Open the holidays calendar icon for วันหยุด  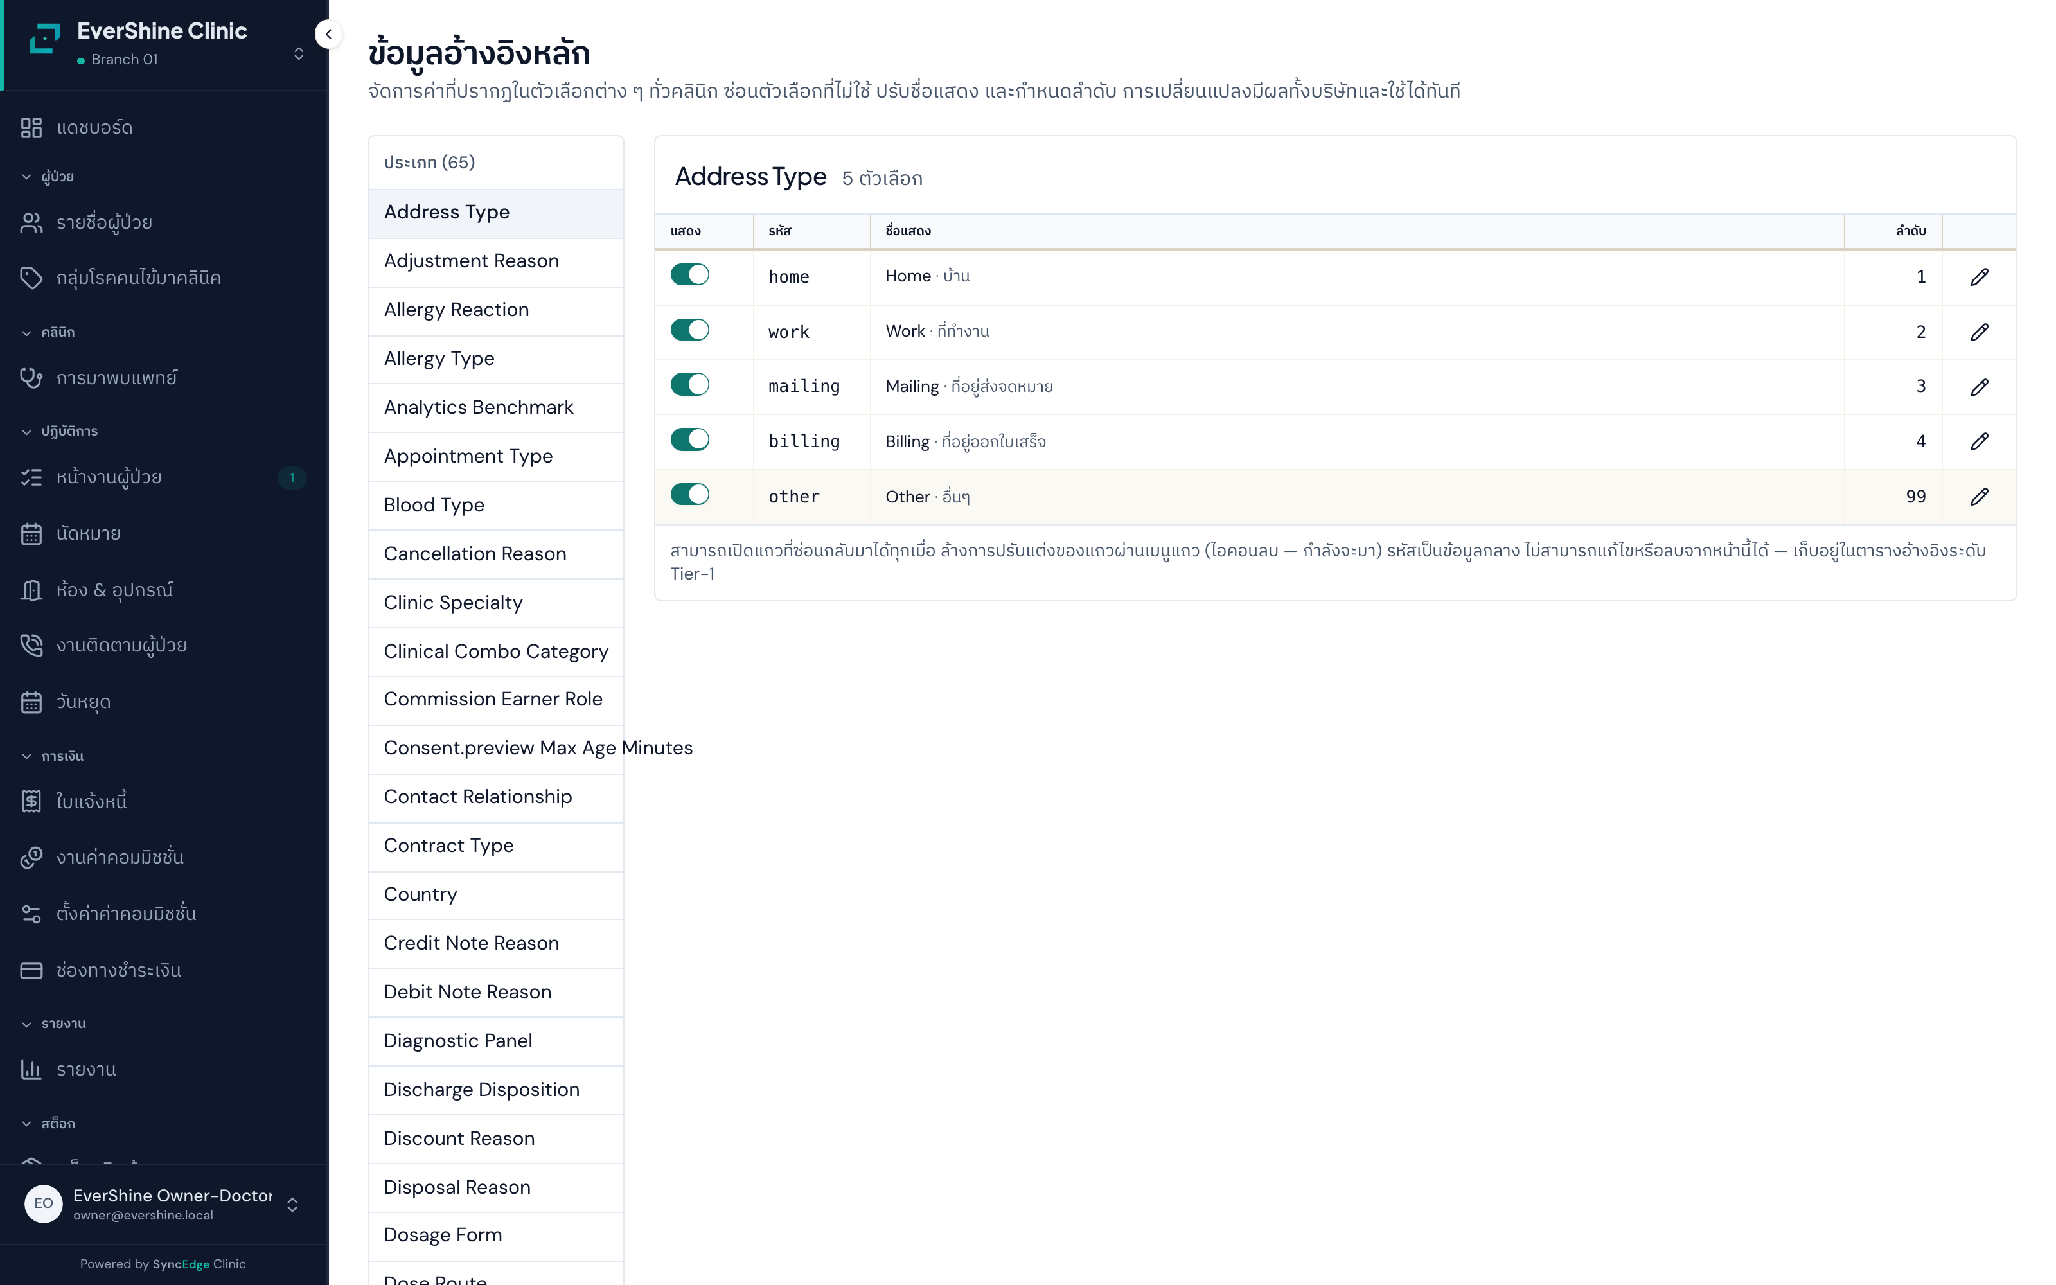click(31, 702)
